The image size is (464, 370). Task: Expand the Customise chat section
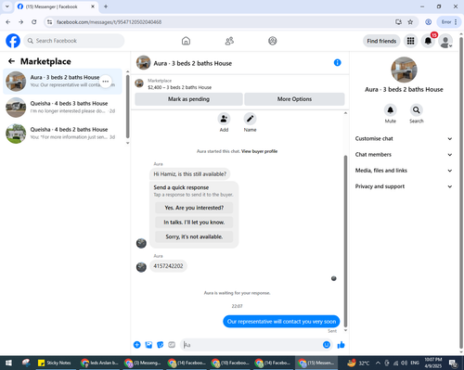tap(404, 139)
